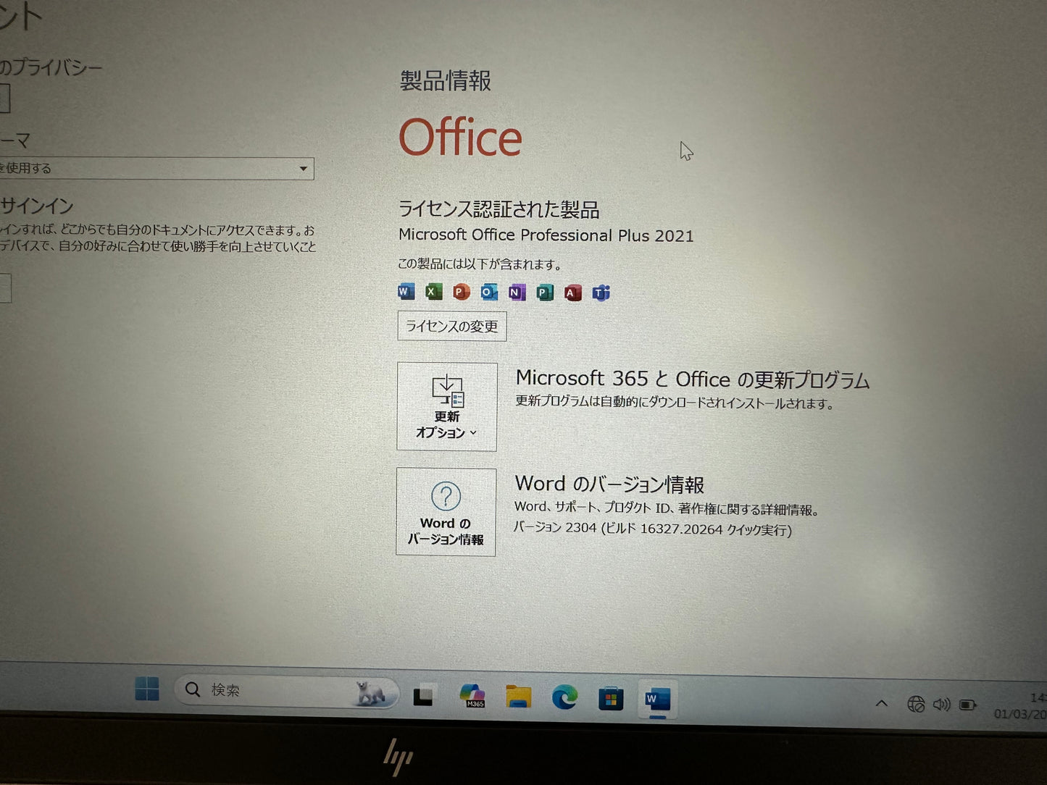Click the Access icon under included products
This screenshot has height=785, width=1047.
click(x=573, y=293)
